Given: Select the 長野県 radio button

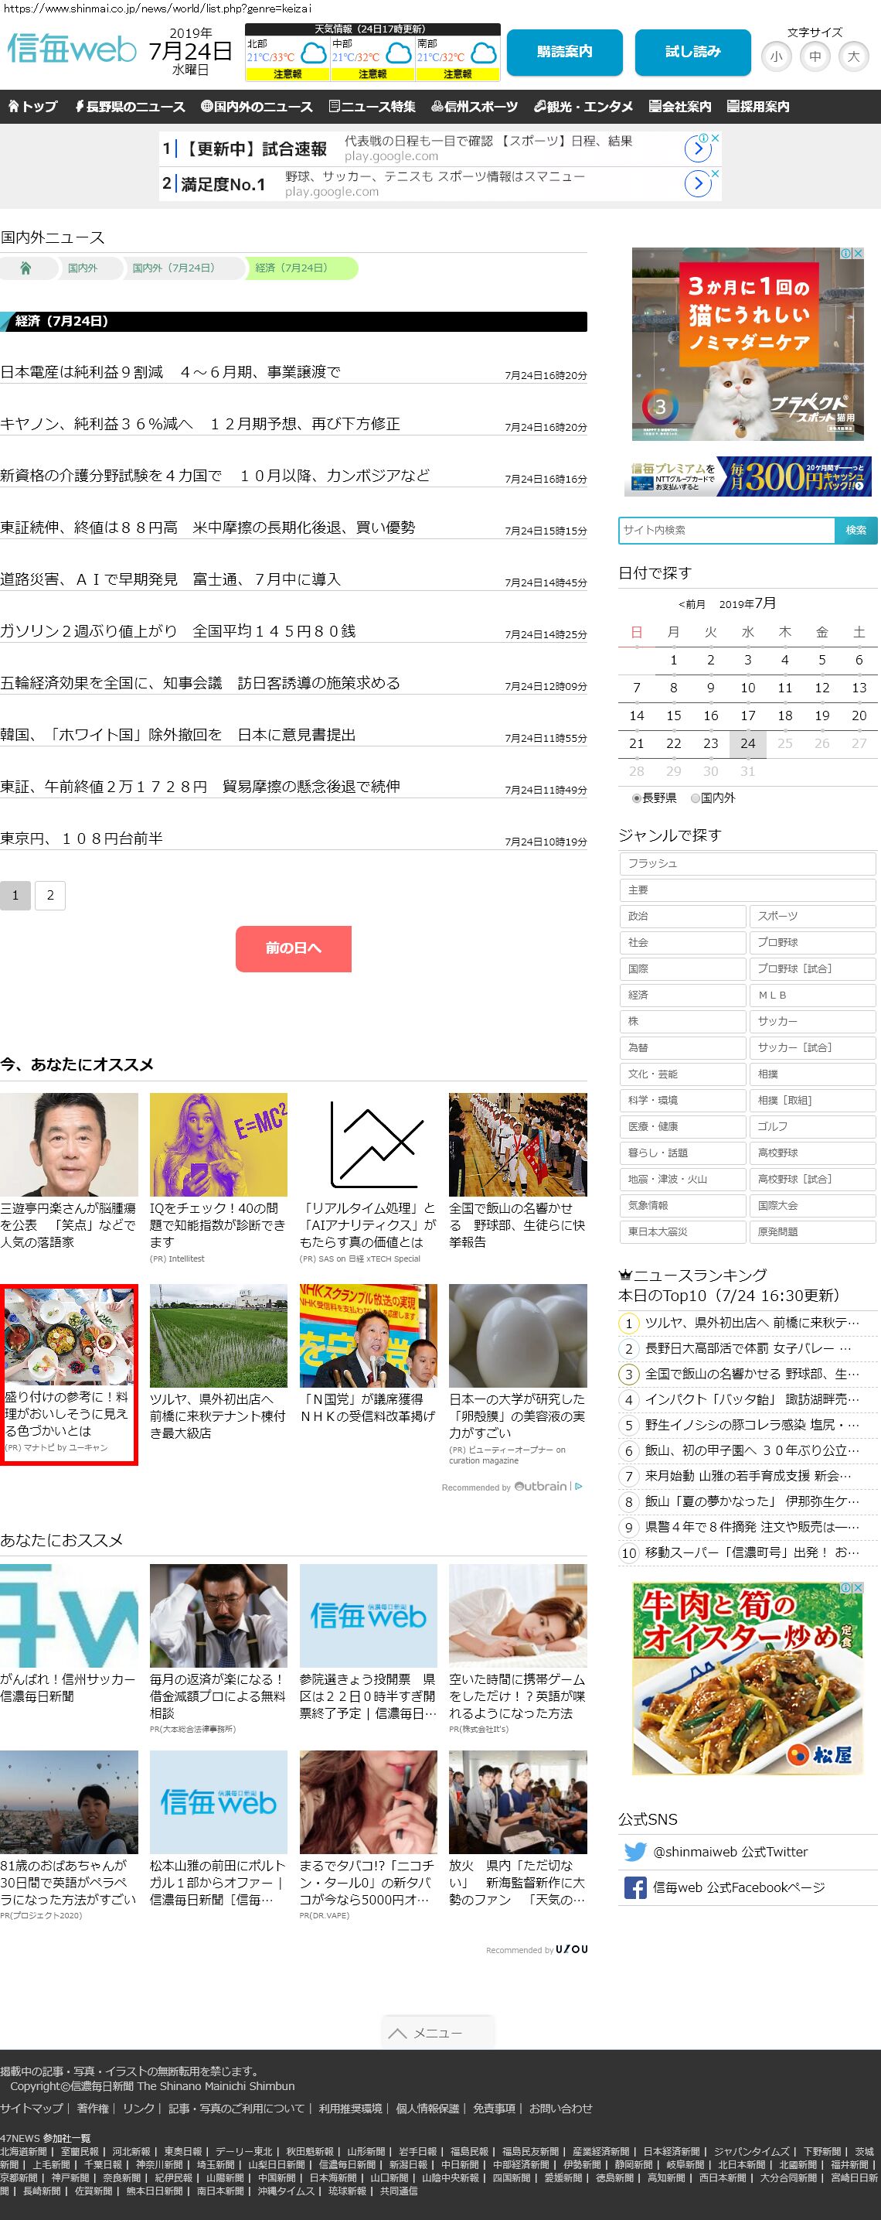Looking at the screenshot, I should [x=638, y=798].
